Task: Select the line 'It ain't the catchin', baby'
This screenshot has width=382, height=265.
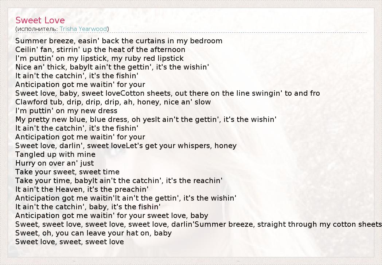Action: pyautogui.click(x=88, y=207)
